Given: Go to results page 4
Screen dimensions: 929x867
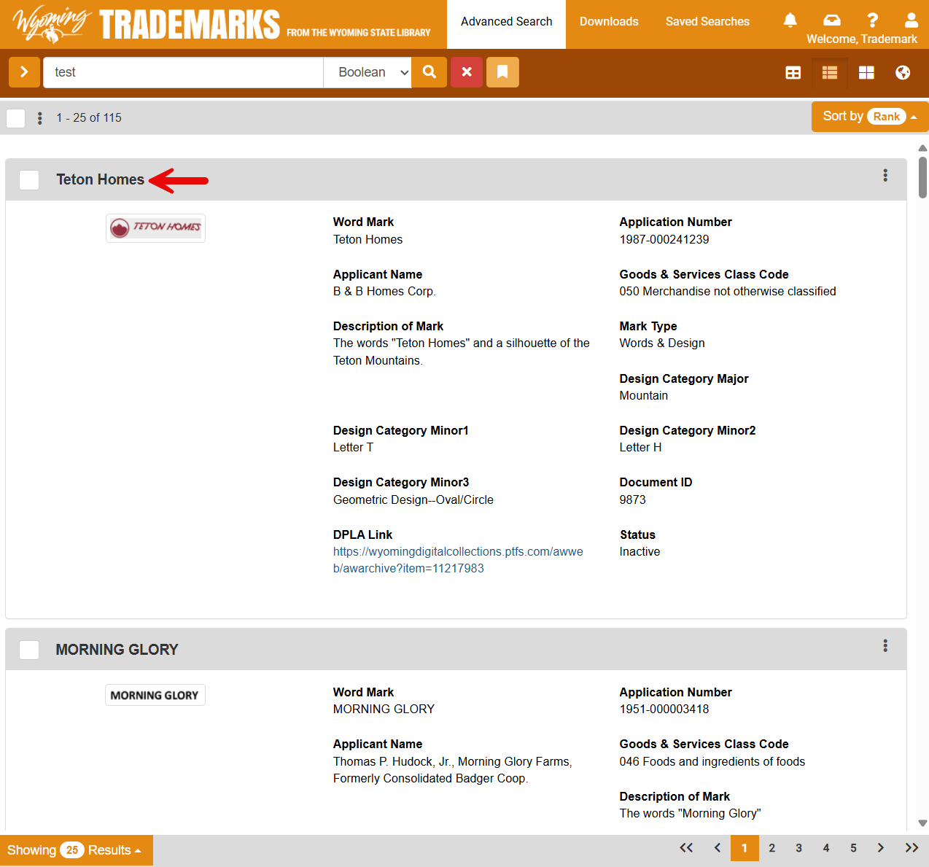Looking at the screenshot, I should point(826,848).
